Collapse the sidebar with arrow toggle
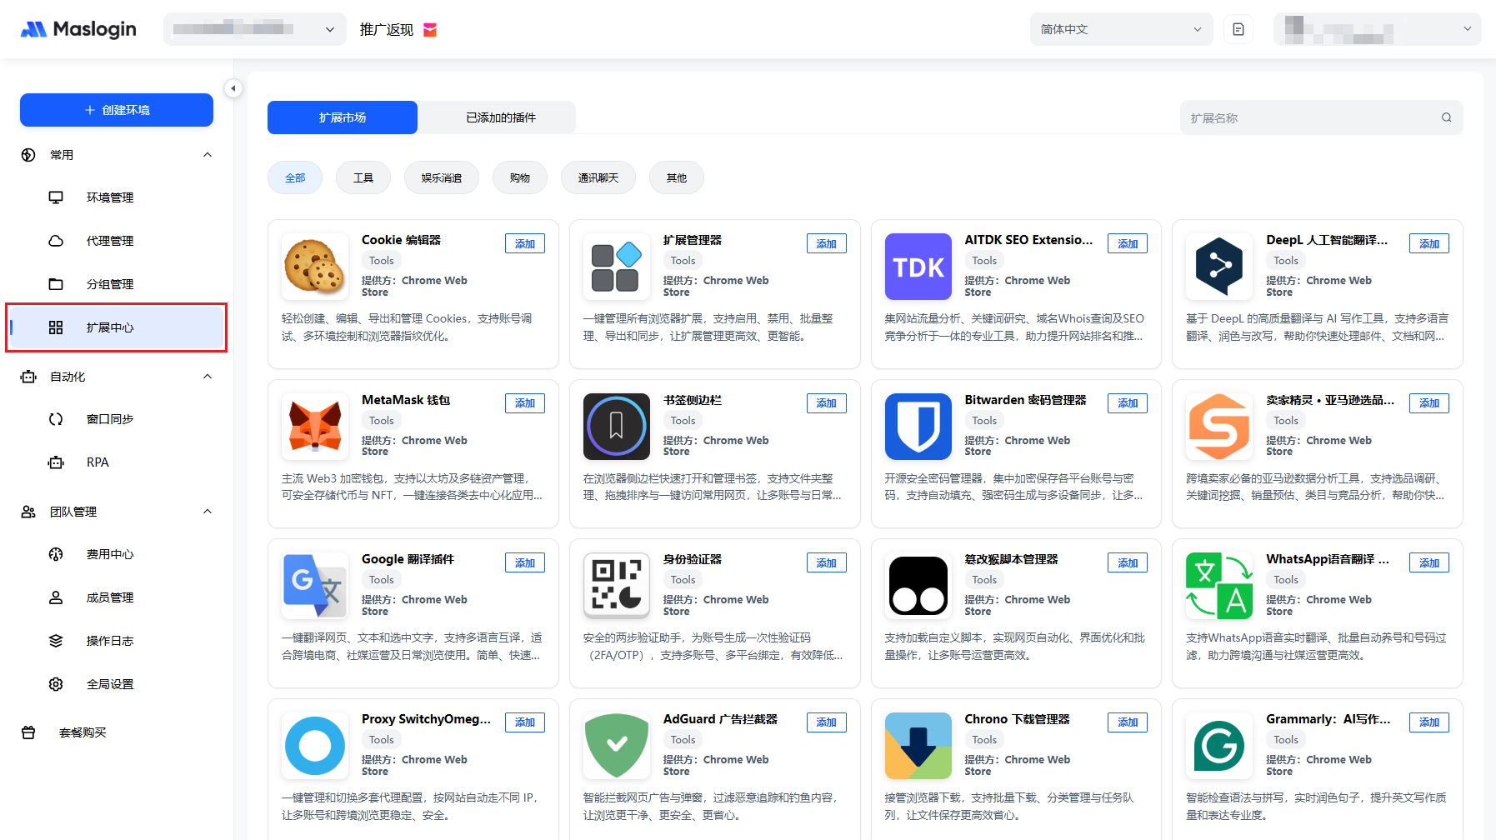 click(233, 88)
